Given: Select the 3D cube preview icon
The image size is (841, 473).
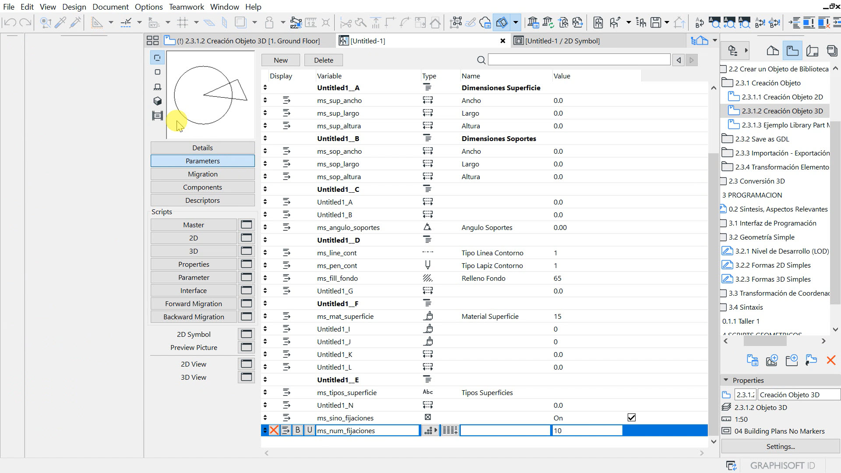Looking at the screenshot, I should 158,101.
